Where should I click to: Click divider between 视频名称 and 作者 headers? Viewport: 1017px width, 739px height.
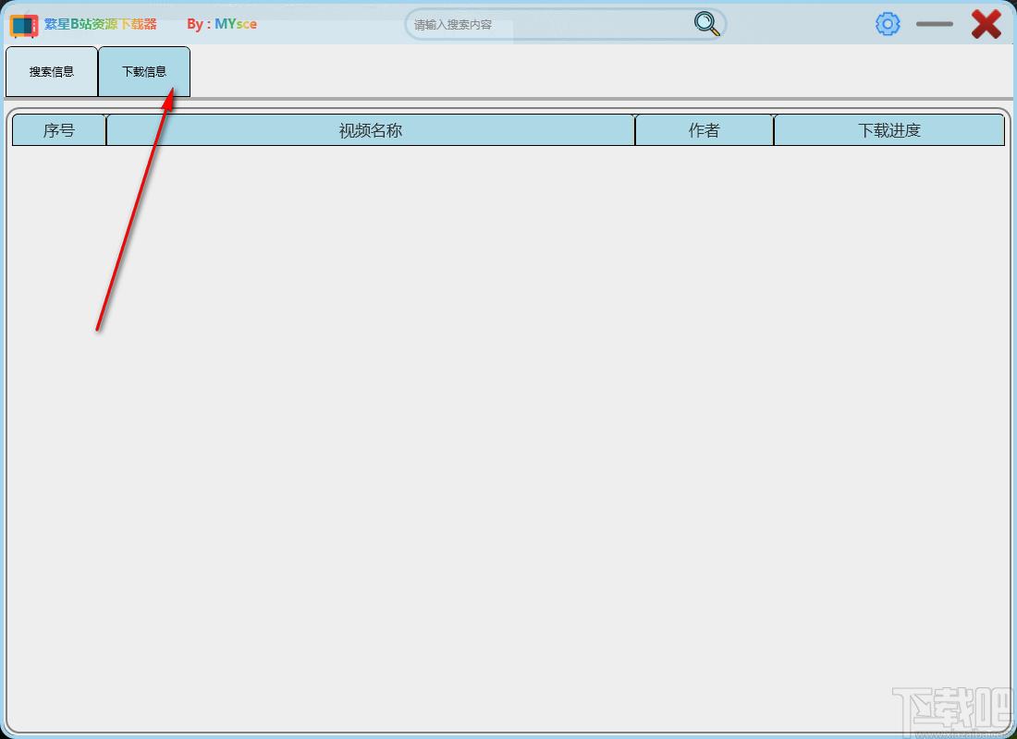click(635, 130)
